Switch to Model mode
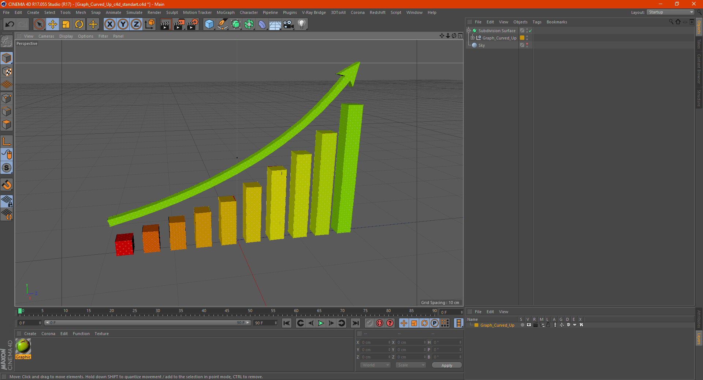This screenshot has width=703, height=380. click(7, 58)
